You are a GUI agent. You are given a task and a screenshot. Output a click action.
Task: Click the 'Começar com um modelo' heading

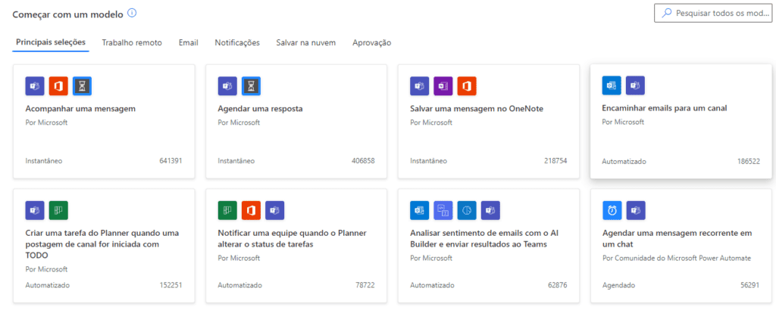[x=67, y=14]
